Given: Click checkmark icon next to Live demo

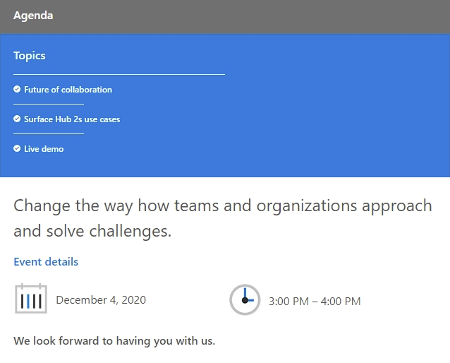Looking at the screenshot, I should pos(17,148).
